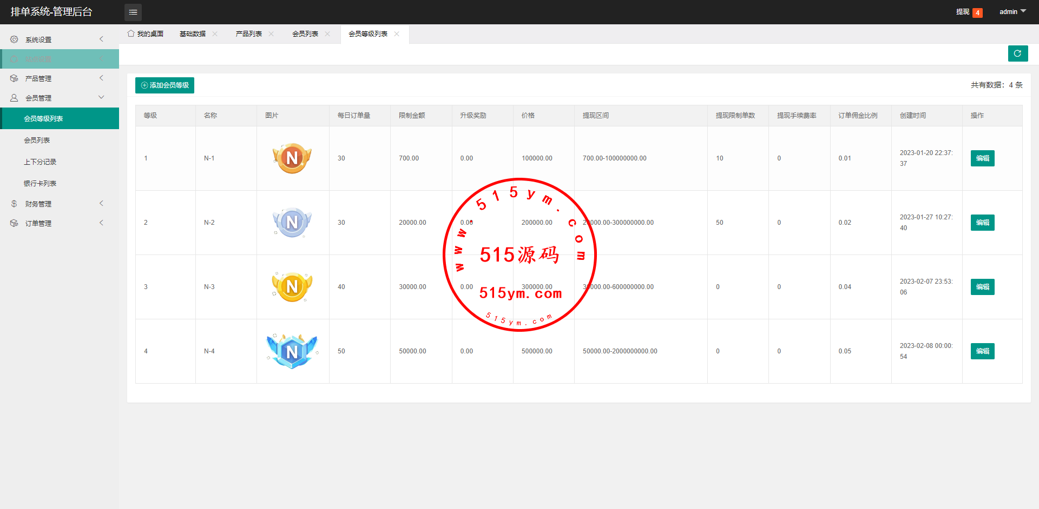The height and width of the screenshot is (509, 1039).
Task: Close the 基础数据 tab
Action: tap(215, 34)
